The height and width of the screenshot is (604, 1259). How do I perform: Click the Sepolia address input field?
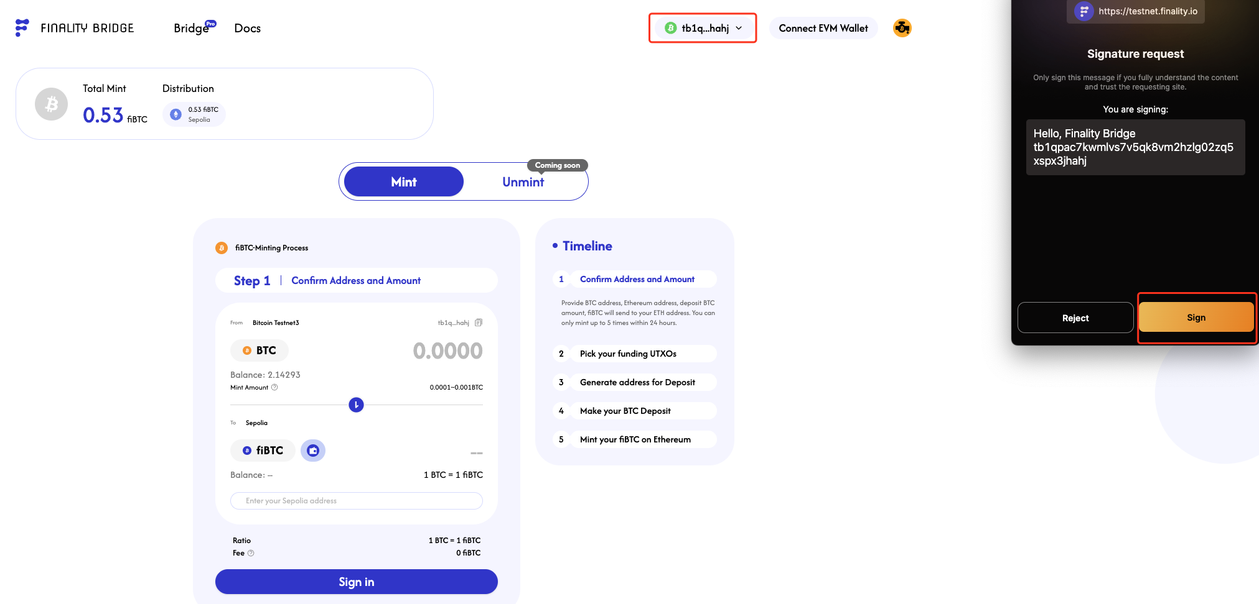(356, 501)
